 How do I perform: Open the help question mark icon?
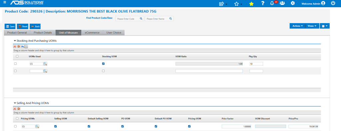click(263, 3)
